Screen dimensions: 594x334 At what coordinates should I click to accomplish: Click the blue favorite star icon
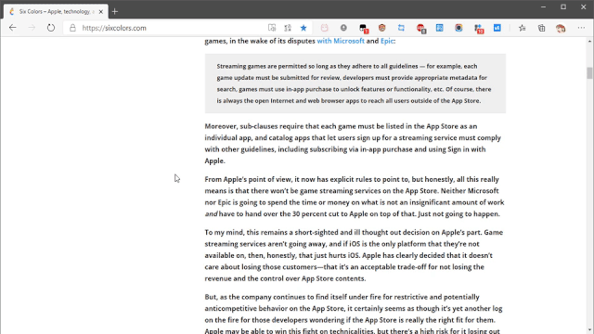[x=303, y=28]
